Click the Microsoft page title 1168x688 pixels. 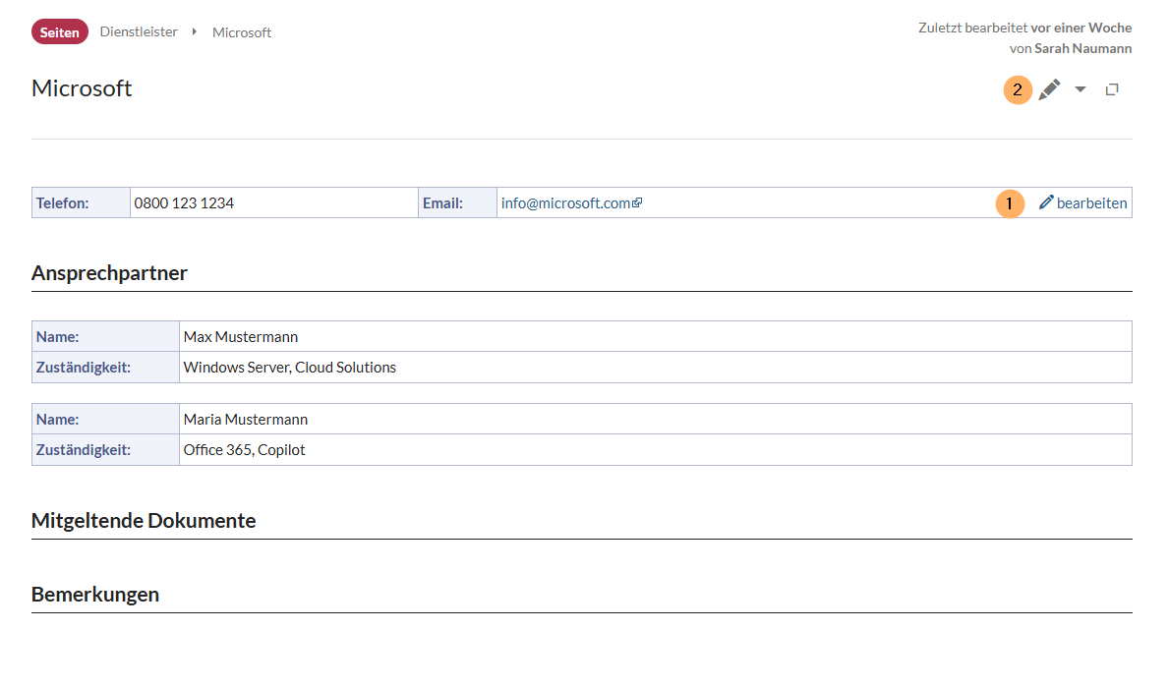point(82,88)
